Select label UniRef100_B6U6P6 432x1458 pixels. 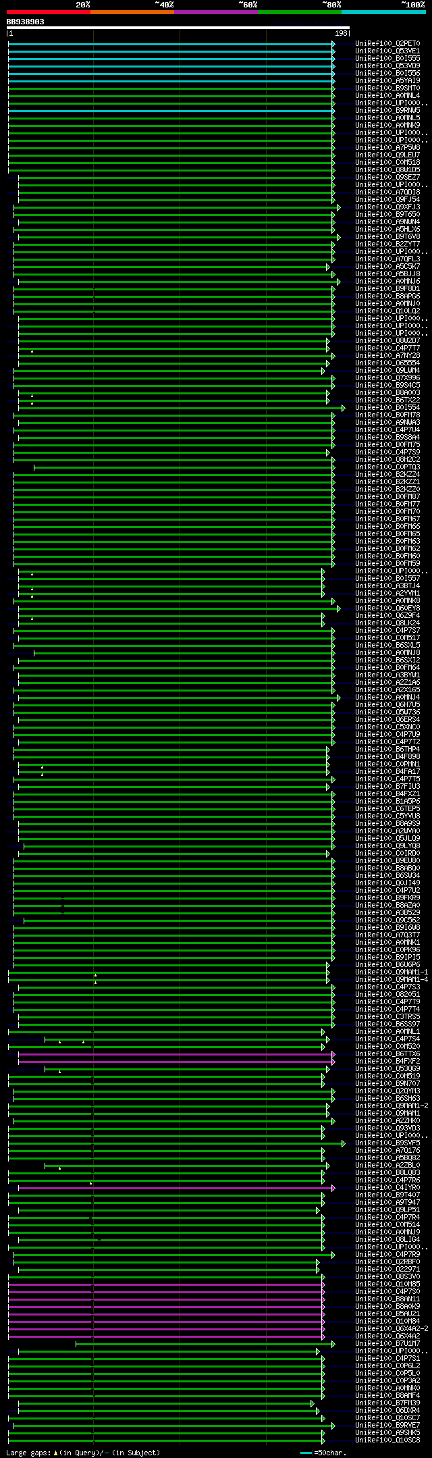pyautogui.click(x=387, y=965)
